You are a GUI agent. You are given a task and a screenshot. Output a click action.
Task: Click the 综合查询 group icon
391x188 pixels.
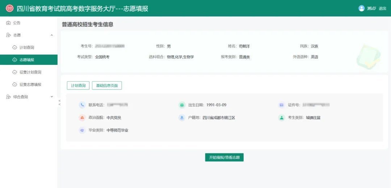pyautogui.click(x=8, y=97)
